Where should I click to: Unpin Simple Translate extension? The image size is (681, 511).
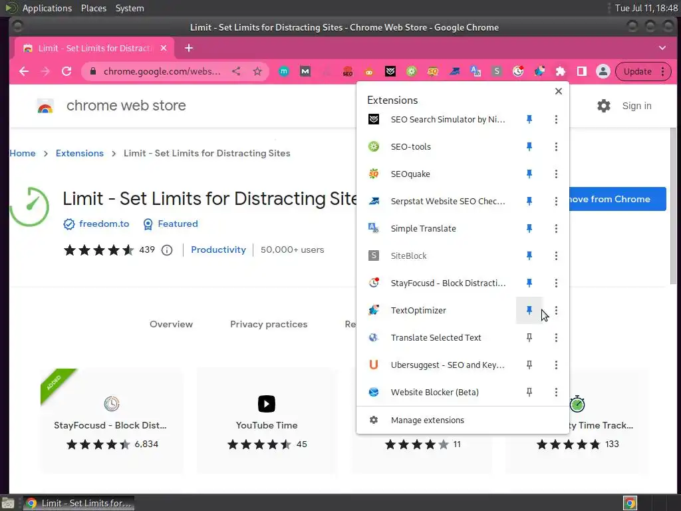[529, 229]
